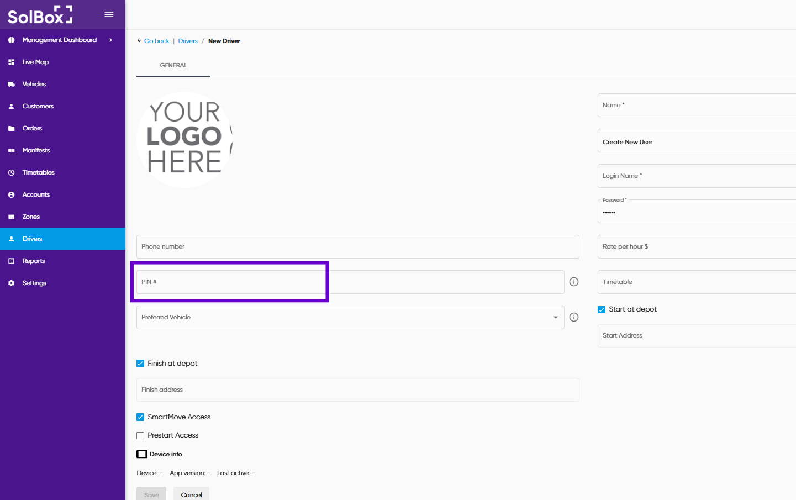Follow the Go back link
This screenshot has width=796, height=500.
(156, 41)
